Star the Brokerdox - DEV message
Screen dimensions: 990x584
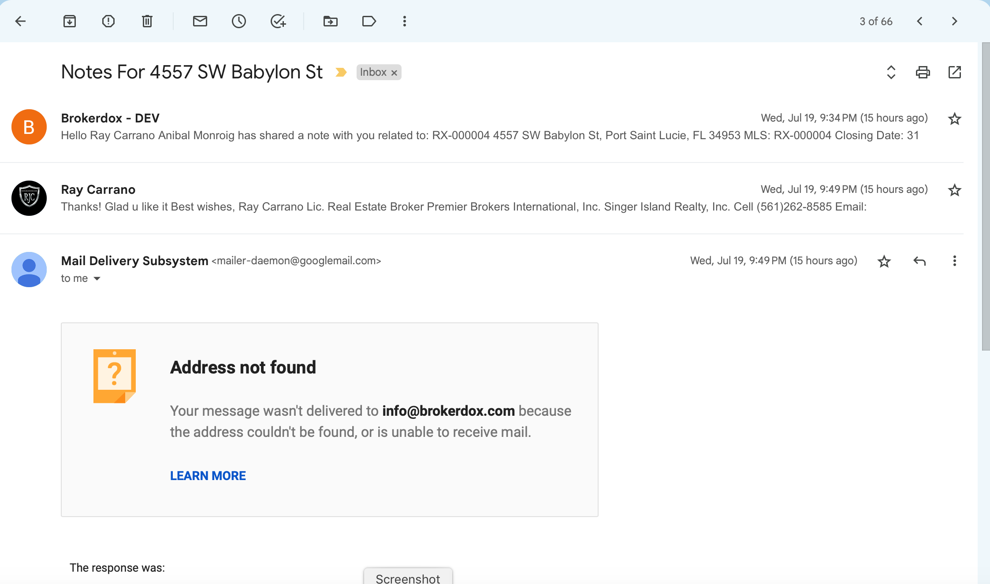tap(955, 119)
